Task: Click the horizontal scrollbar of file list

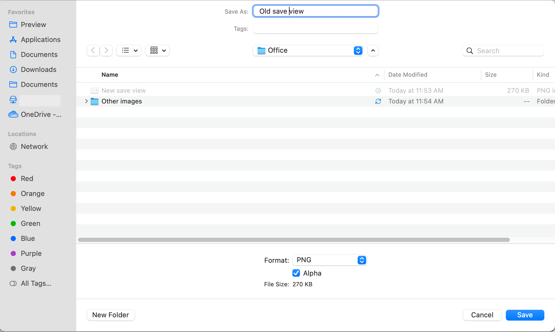Action: pos(294,240)
